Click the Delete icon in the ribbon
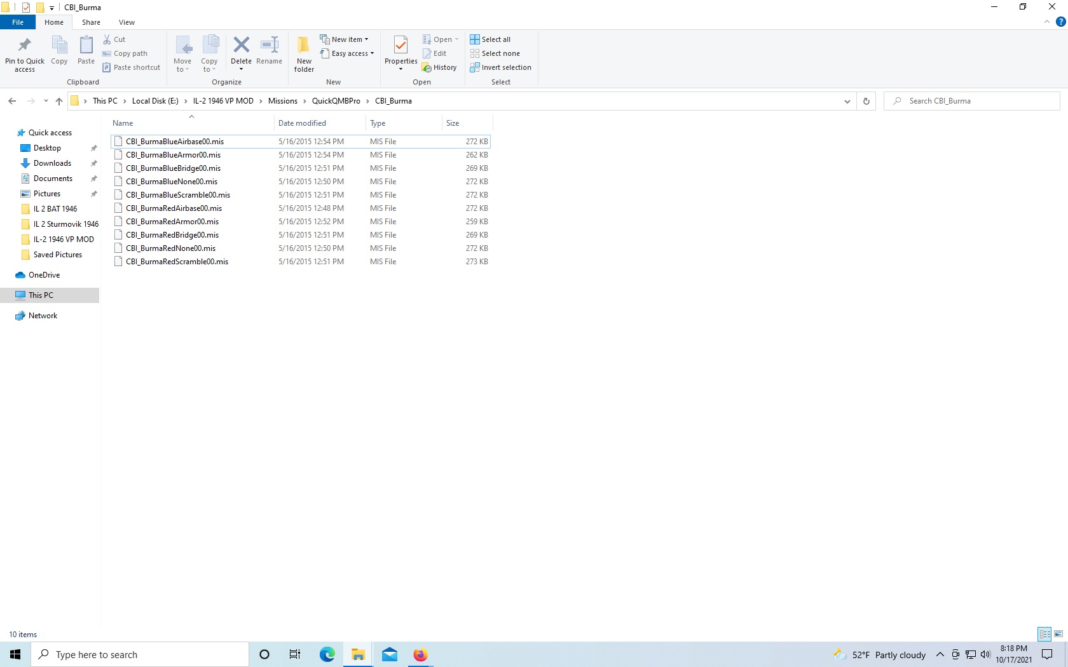 pos(241,46)
